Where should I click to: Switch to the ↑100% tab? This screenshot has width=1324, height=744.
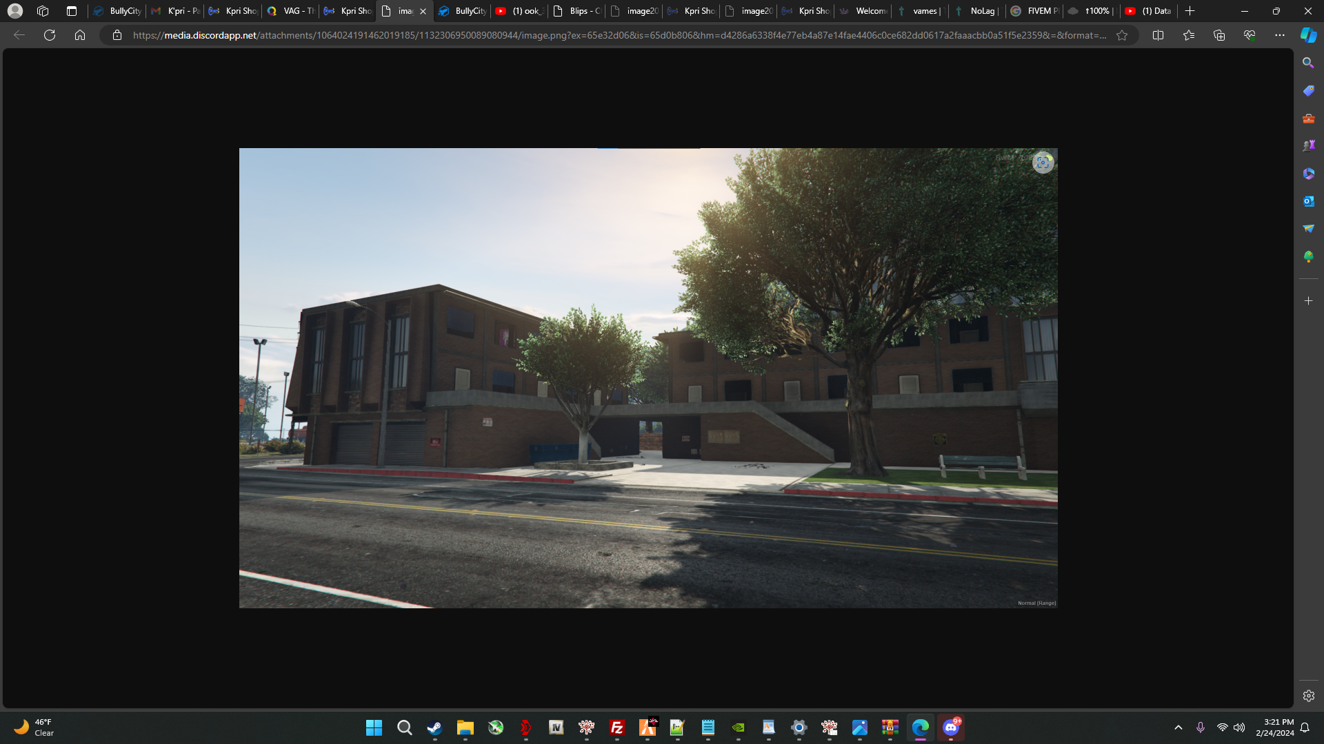(x=1092, y=11)
